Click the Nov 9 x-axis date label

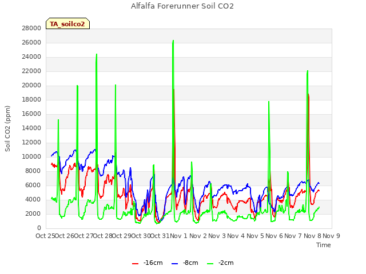(332, 236)
